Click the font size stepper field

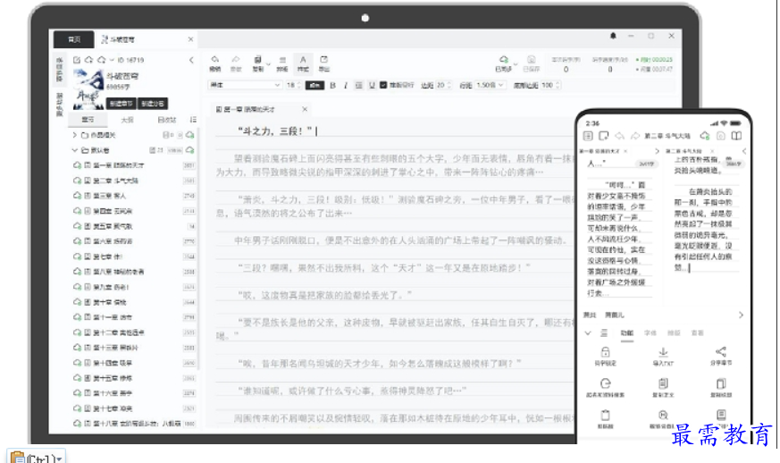[291, 85]
